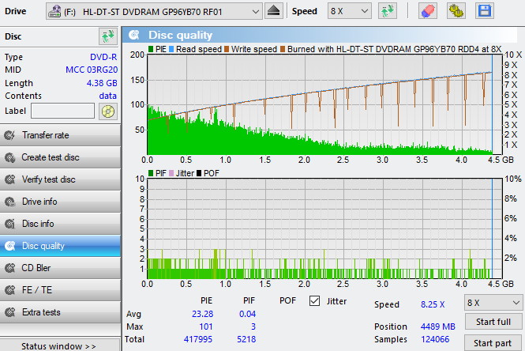The image size is (525, 351).
Task: Click the Status window expand button
Action: pyautogui.click(x=60, y=345)
